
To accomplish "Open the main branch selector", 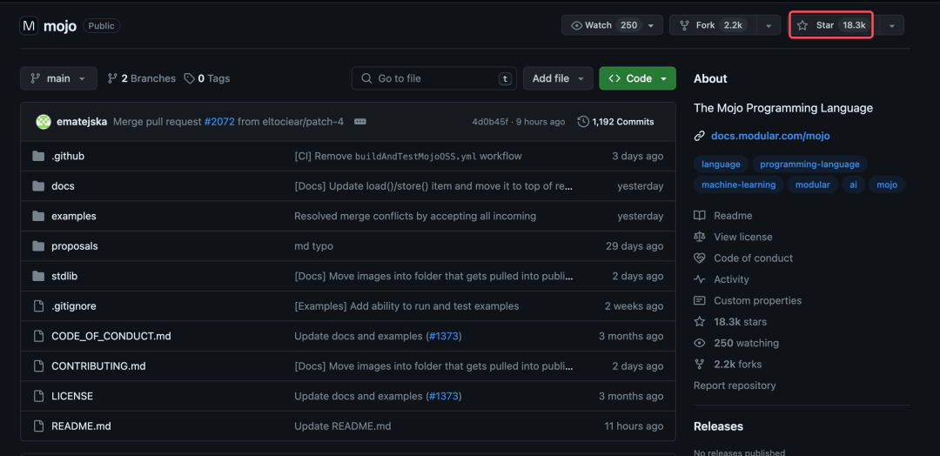I will [x=59, y=78].
